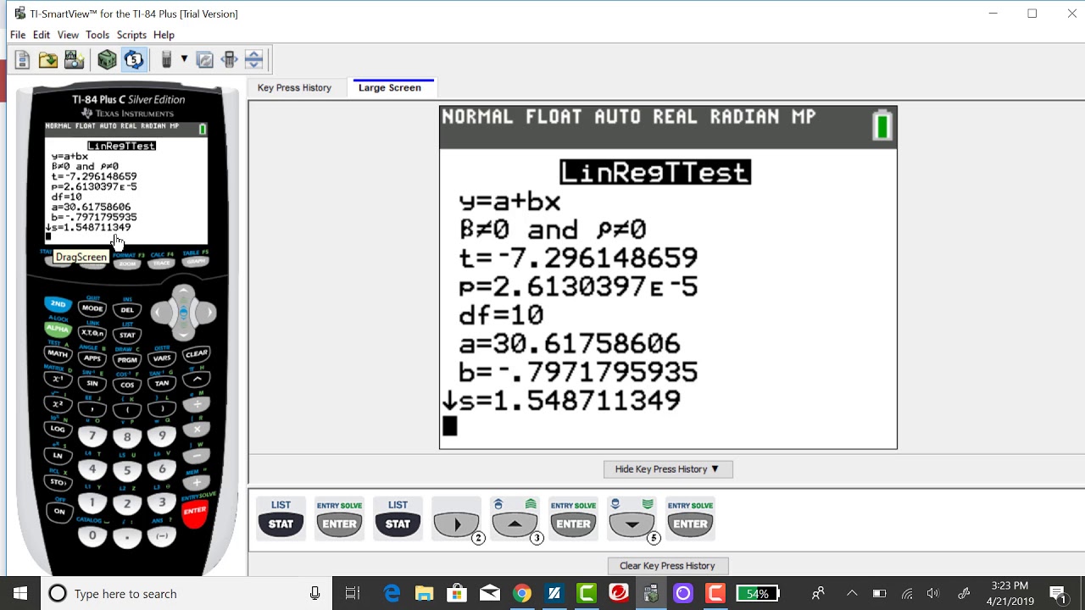Click the small calculator screen display
Viewport: 1085px width, 610px height.
[126, 184]
